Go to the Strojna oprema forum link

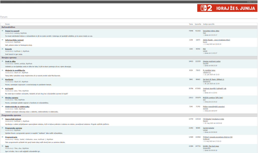point(12,98)
